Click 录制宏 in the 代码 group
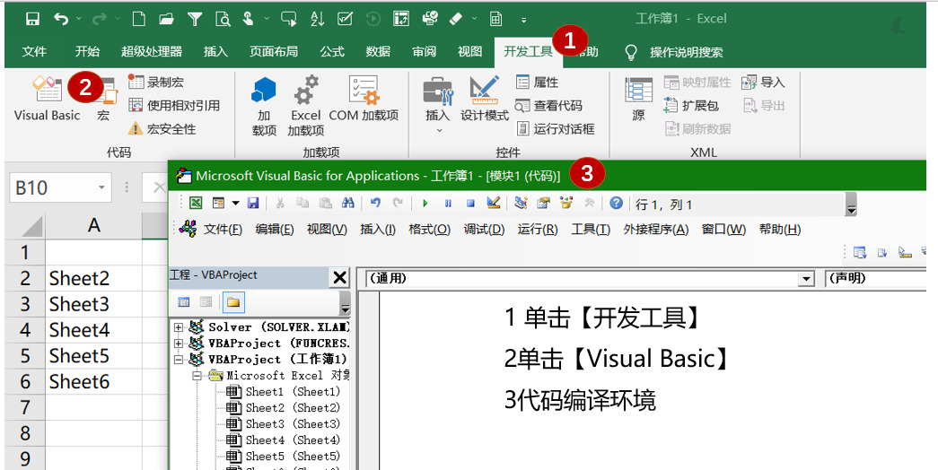938x470 pixels. [x=157, y=83]
